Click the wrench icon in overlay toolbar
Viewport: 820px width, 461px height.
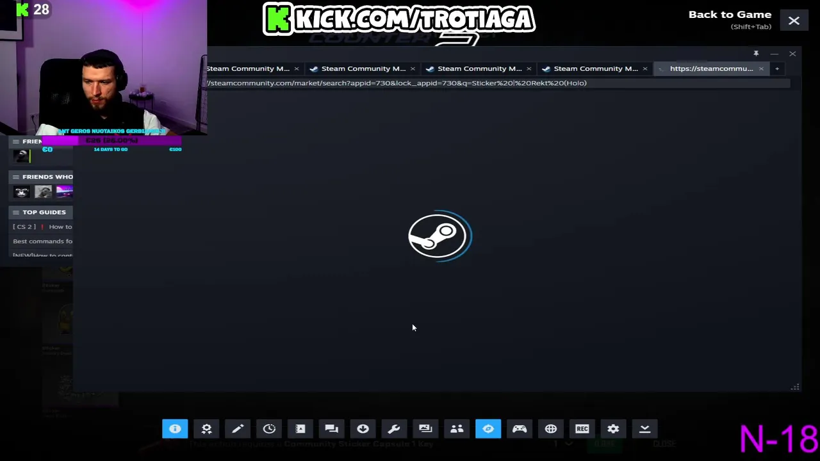394,429
